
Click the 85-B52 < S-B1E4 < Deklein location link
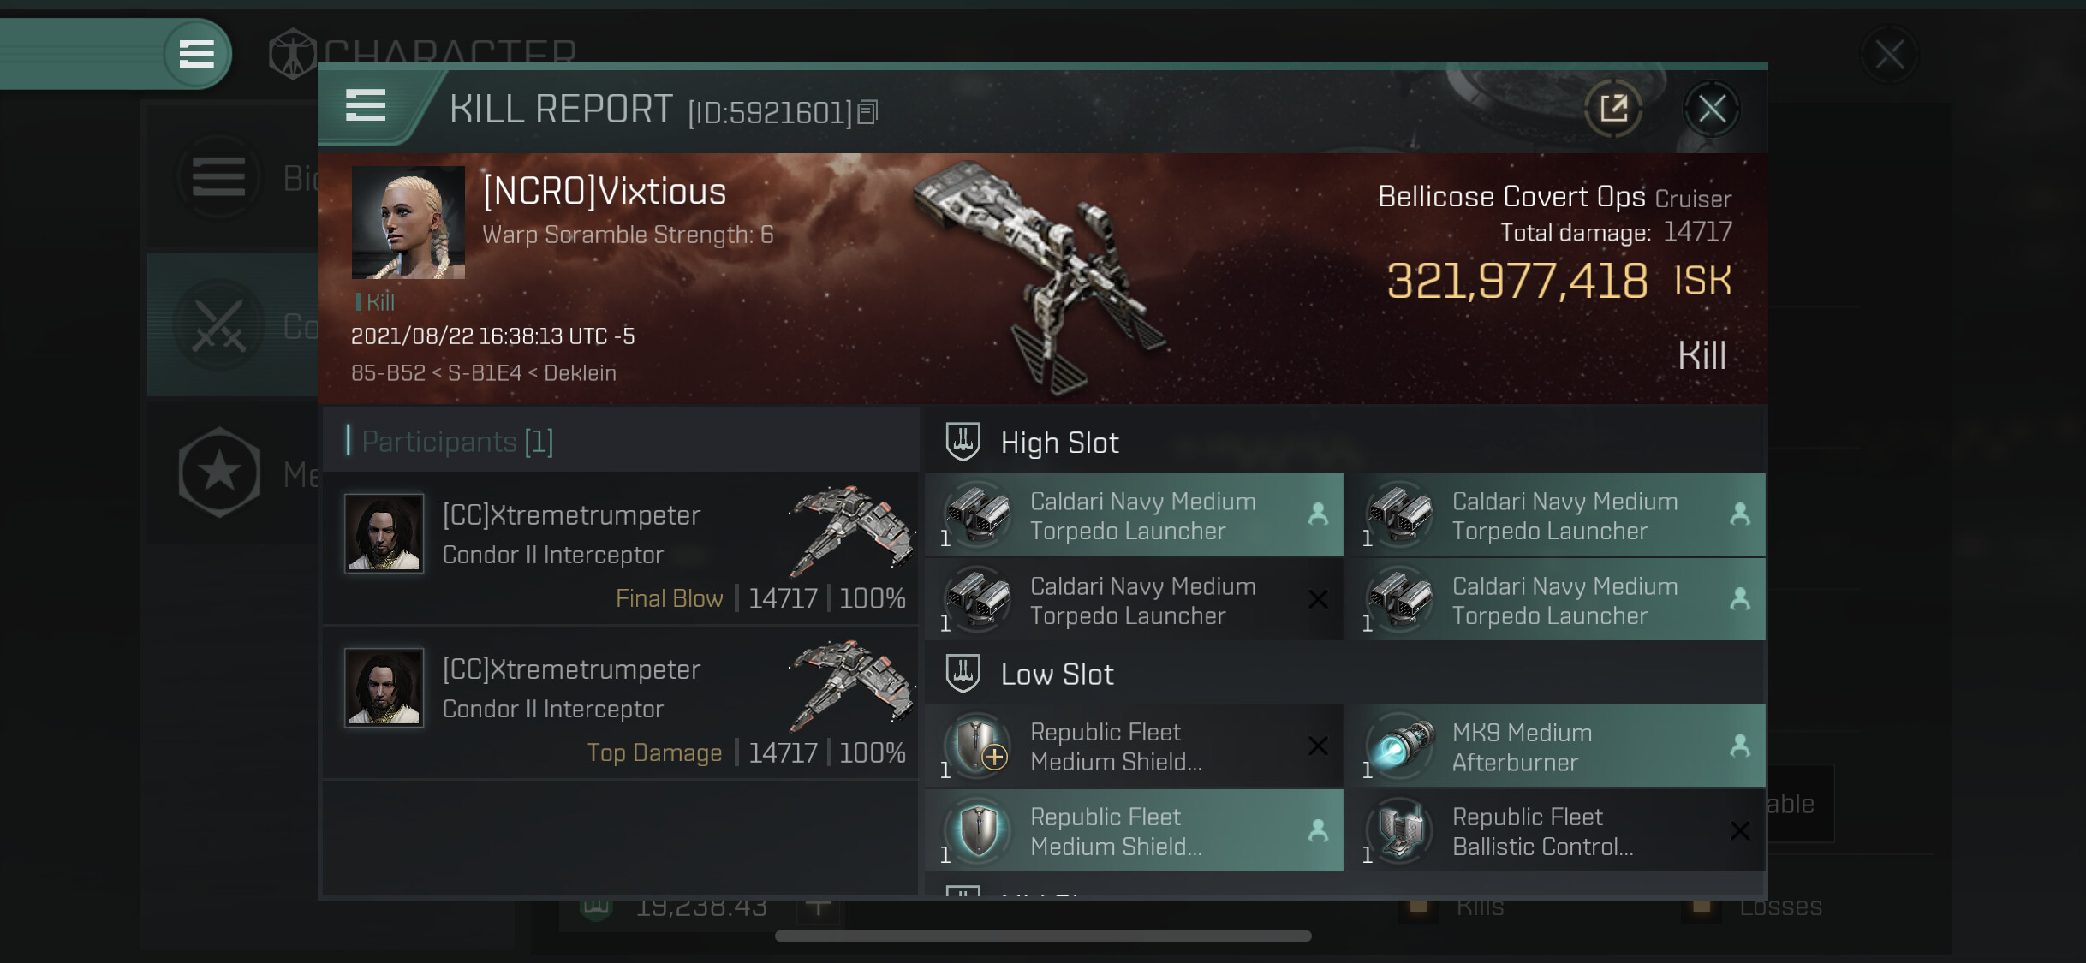coord(484,373)
